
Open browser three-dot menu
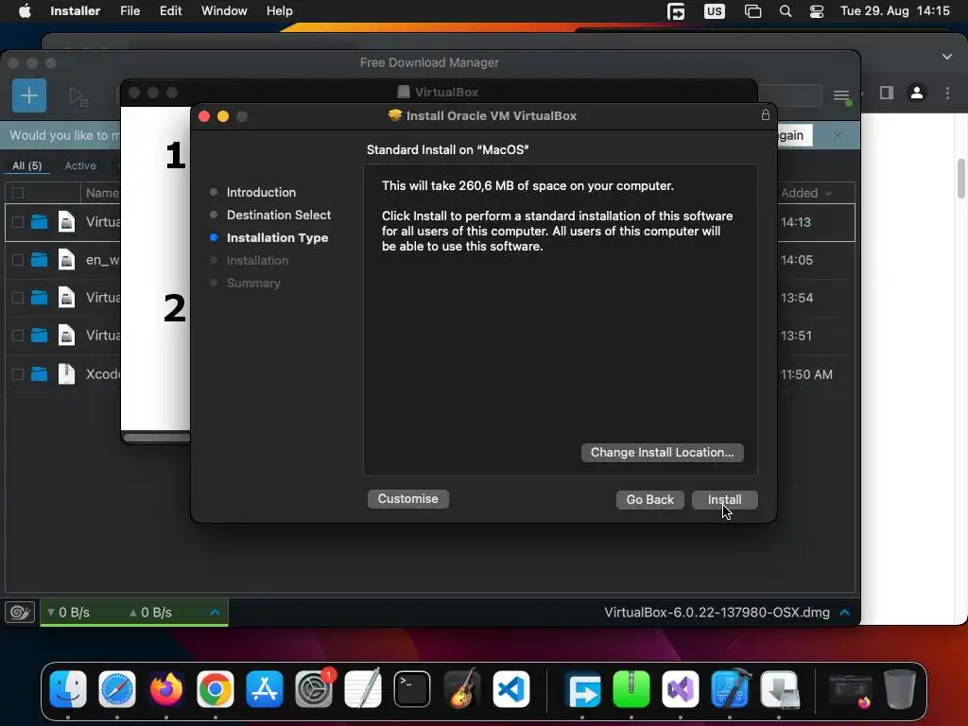(947, 94)
